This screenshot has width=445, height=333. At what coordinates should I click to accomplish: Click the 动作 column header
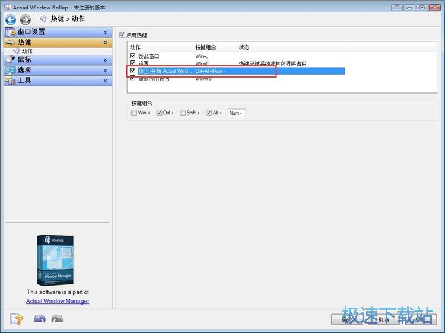pos(160,47)
